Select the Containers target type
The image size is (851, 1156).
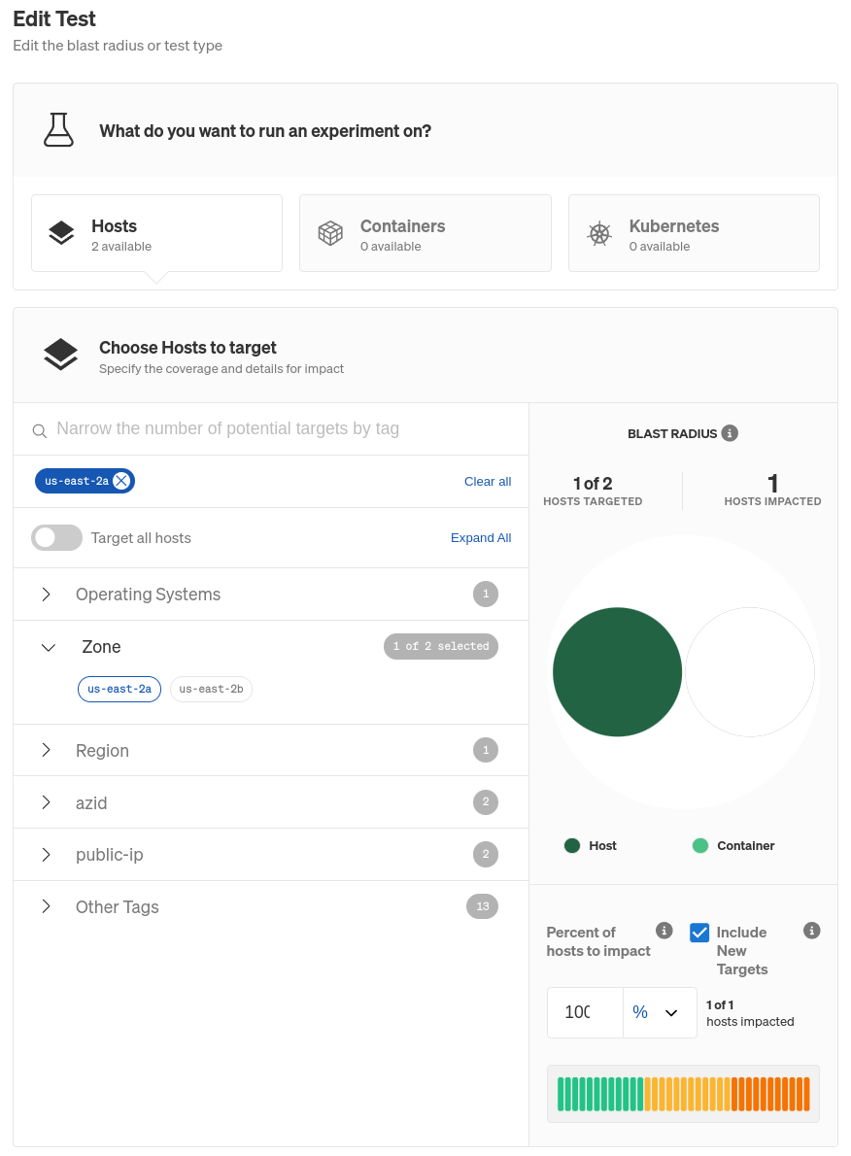point(425,233)
